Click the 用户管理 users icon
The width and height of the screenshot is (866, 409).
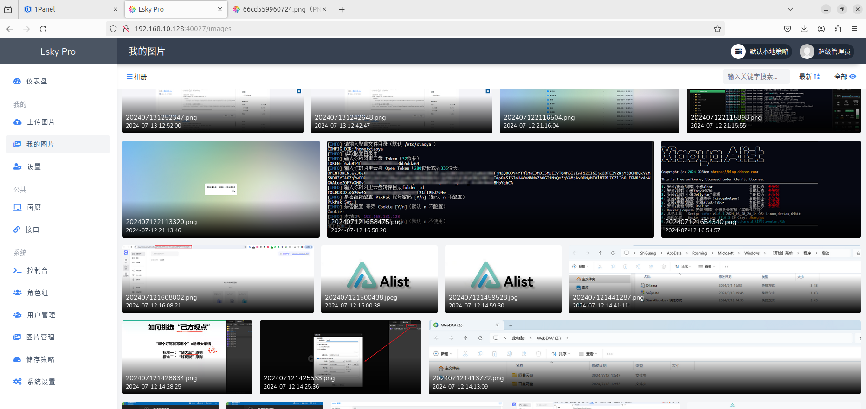[x=17, y=315]
